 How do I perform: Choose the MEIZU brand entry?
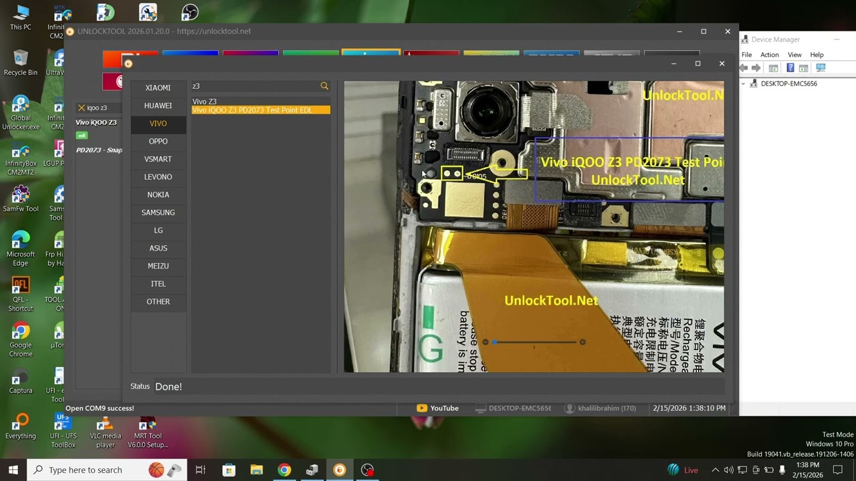pos(158,266)
